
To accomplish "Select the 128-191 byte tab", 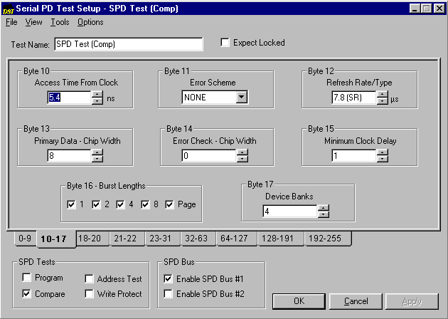I will (x=279, y=239).
